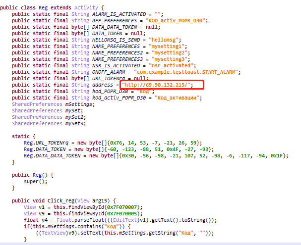Image resolution: width=301 pixels, height=245 pixels.
Task: Click the "http://69.90.132.215/" address string
Action: 156,85
